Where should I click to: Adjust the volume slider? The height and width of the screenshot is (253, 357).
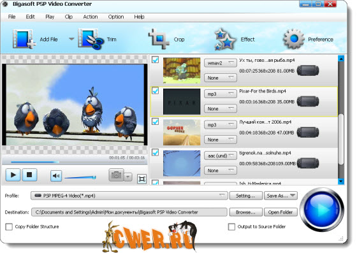click(80, 177)
